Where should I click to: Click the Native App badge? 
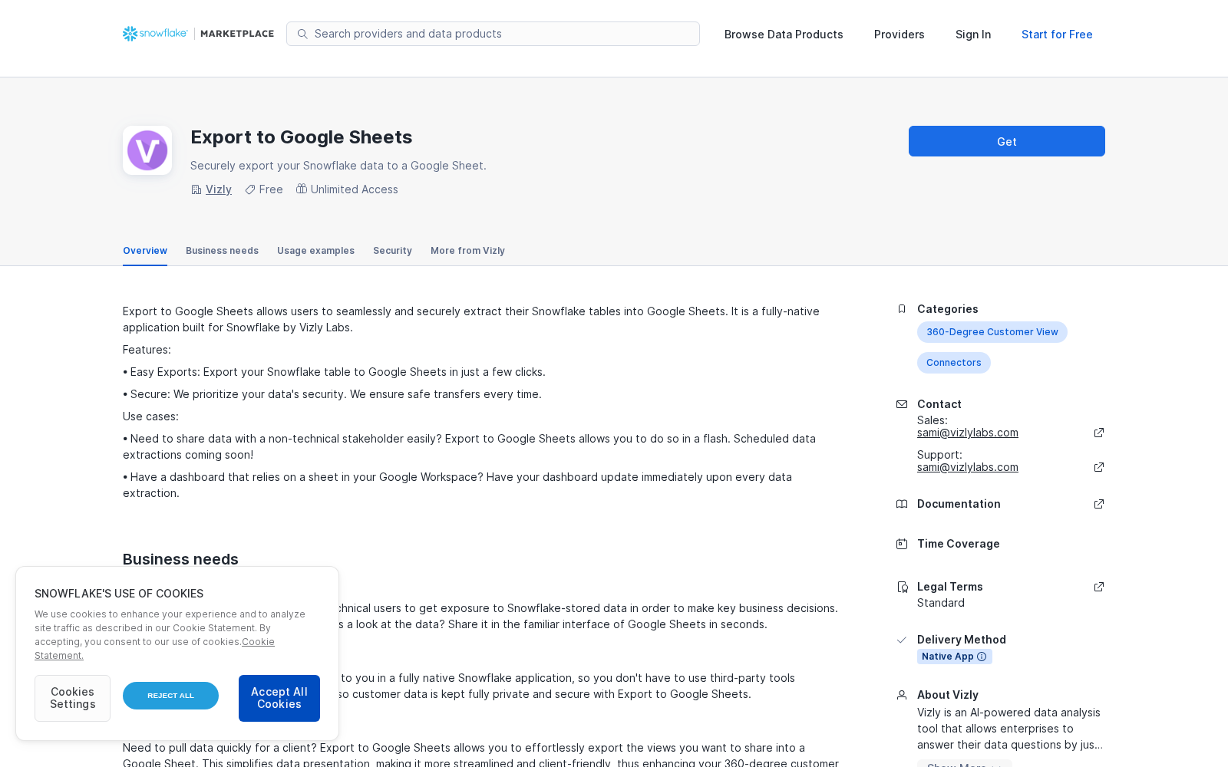pos(955,657)
